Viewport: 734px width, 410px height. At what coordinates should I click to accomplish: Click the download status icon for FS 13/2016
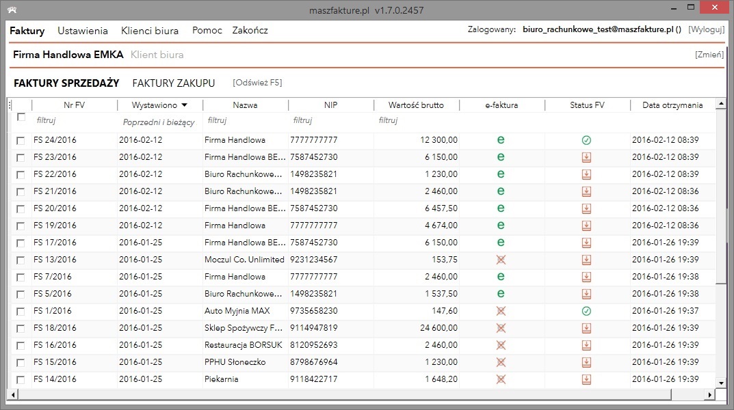tap(586, 260)
